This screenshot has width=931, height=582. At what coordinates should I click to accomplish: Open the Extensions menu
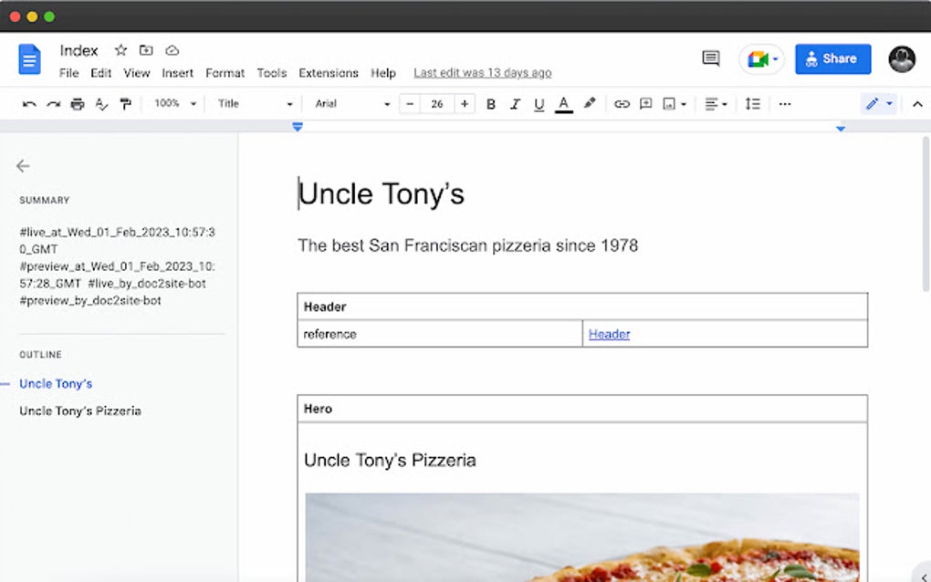pos(328,73)
